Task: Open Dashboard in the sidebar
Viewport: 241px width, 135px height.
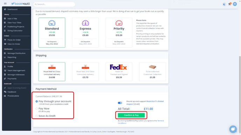Action: click(12, 9)
